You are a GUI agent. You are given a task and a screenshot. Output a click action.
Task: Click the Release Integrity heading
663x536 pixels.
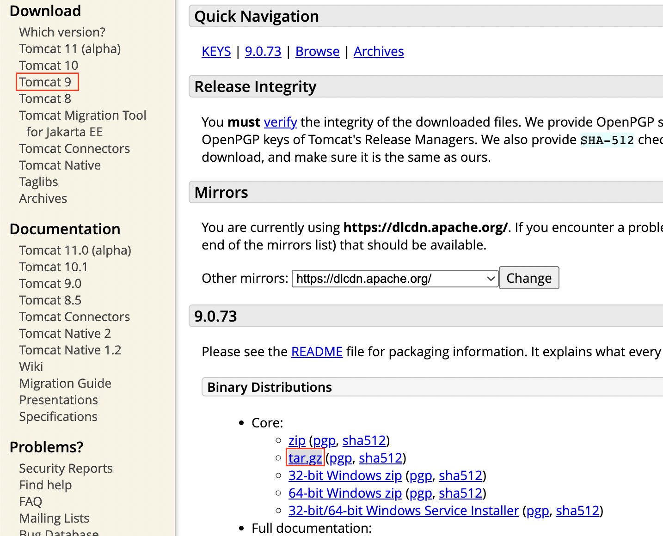255,86
